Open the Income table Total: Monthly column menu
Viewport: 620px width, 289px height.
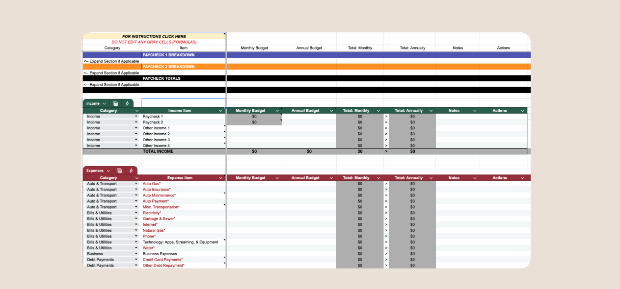coord(378,111)
